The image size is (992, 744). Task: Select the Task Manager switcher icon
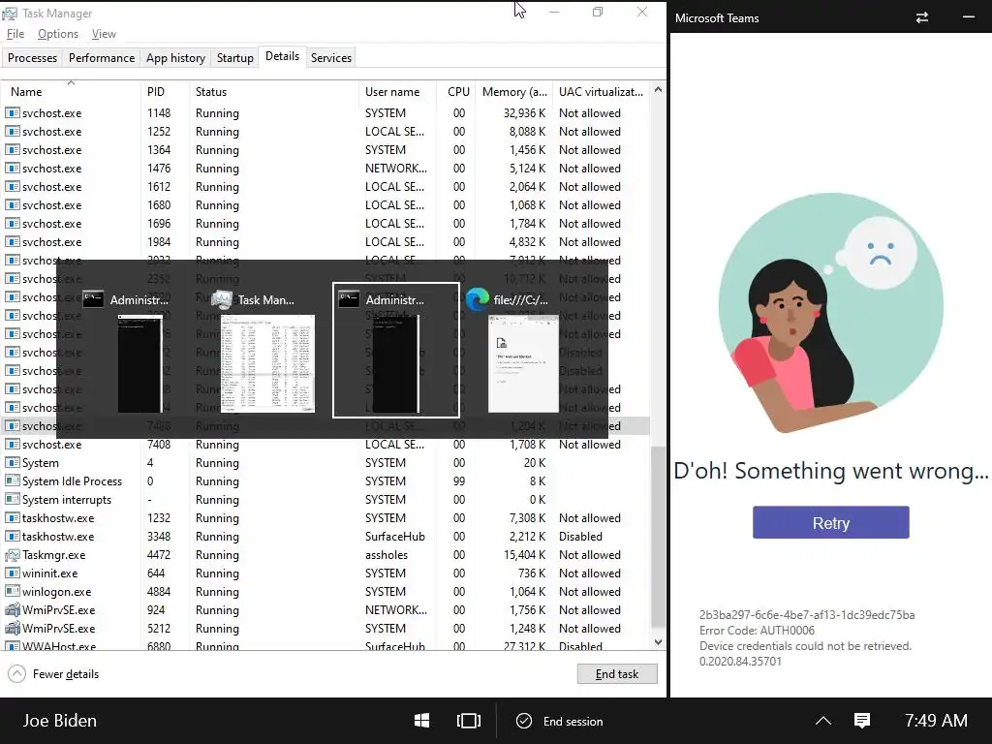click(222, 299)
